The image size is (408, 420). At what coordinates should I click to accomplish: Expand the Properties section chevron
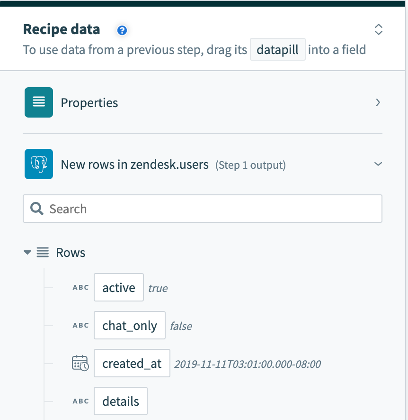377,102
